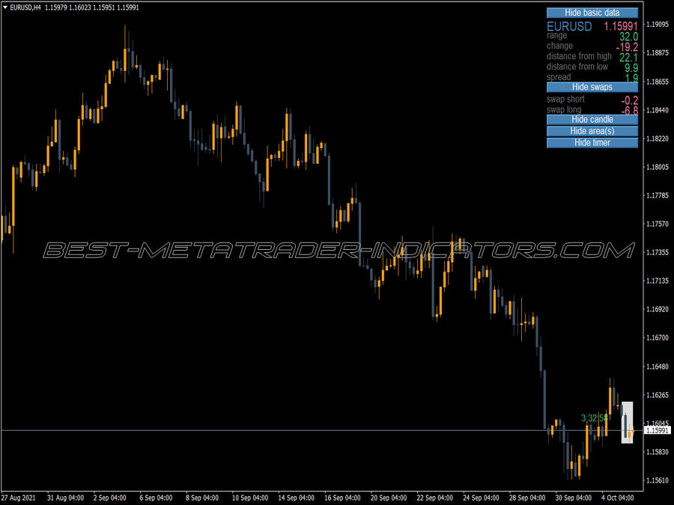Image resolution: width=674 pixels, height=505 pixels.
Task: Click the swap short value -0.2
Action: point(629,100)
